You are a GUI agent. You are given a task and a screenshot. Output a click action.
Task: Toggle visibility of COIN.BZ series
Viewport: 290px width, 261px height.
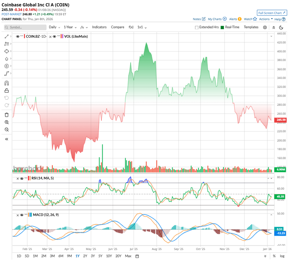pyautogui.click(x=18, y=36)
